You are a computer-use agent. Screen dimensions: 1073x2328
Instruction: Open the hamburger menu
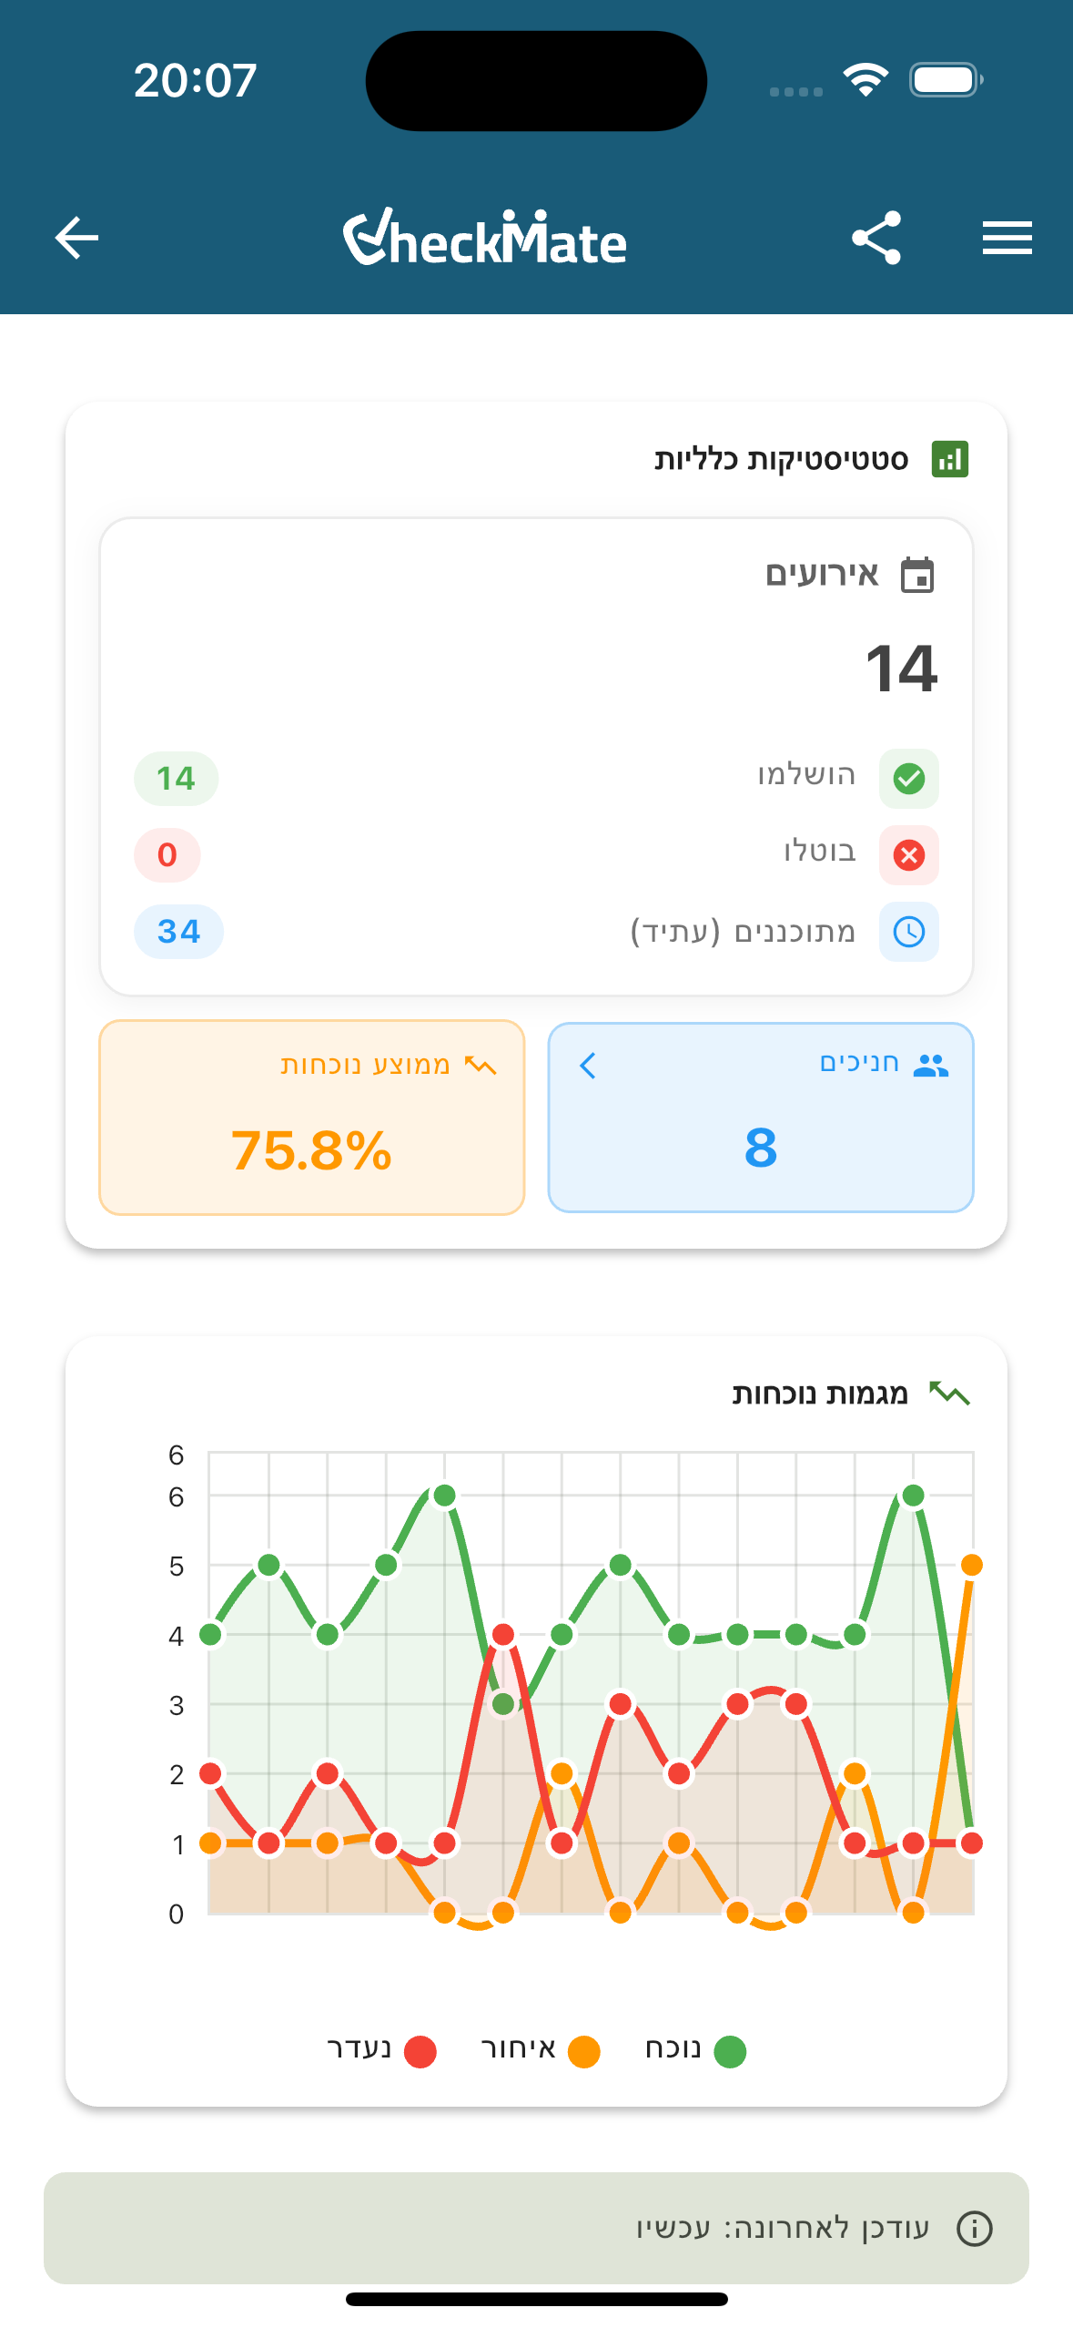pos(1007,239)
